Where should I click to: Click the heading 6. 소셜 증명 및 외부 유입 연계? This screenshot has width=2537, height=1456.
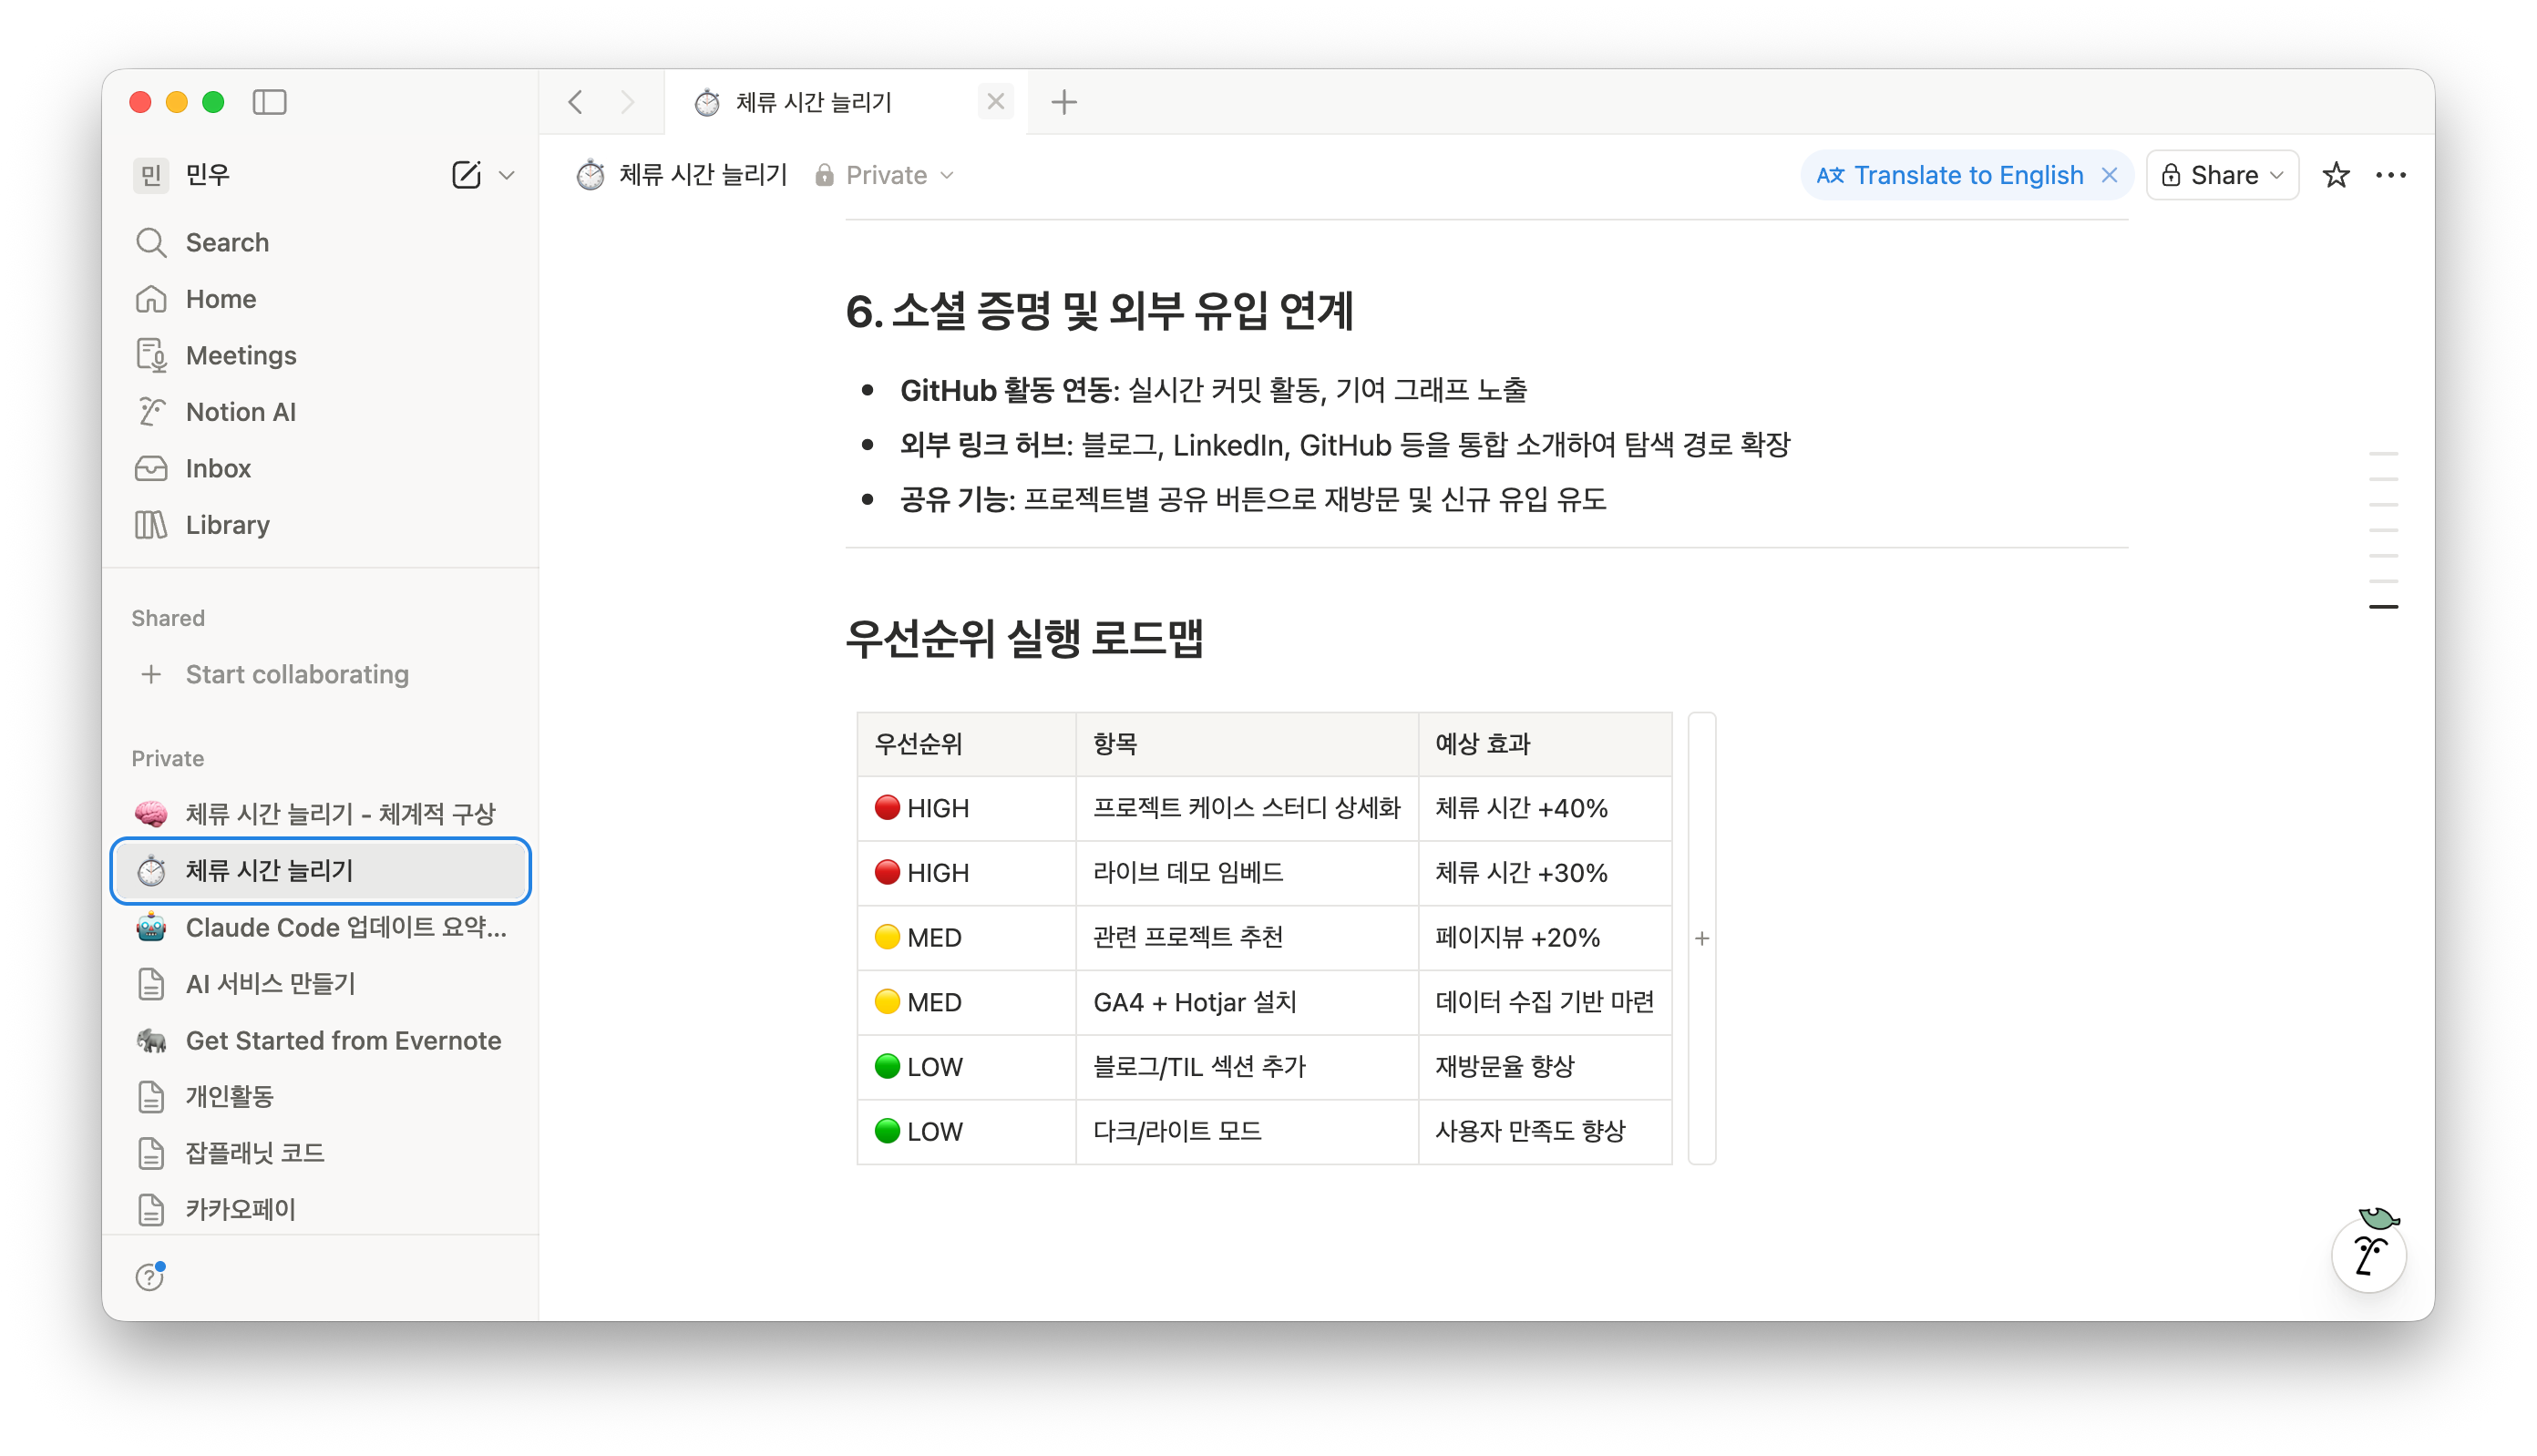tap(1099, 310)
